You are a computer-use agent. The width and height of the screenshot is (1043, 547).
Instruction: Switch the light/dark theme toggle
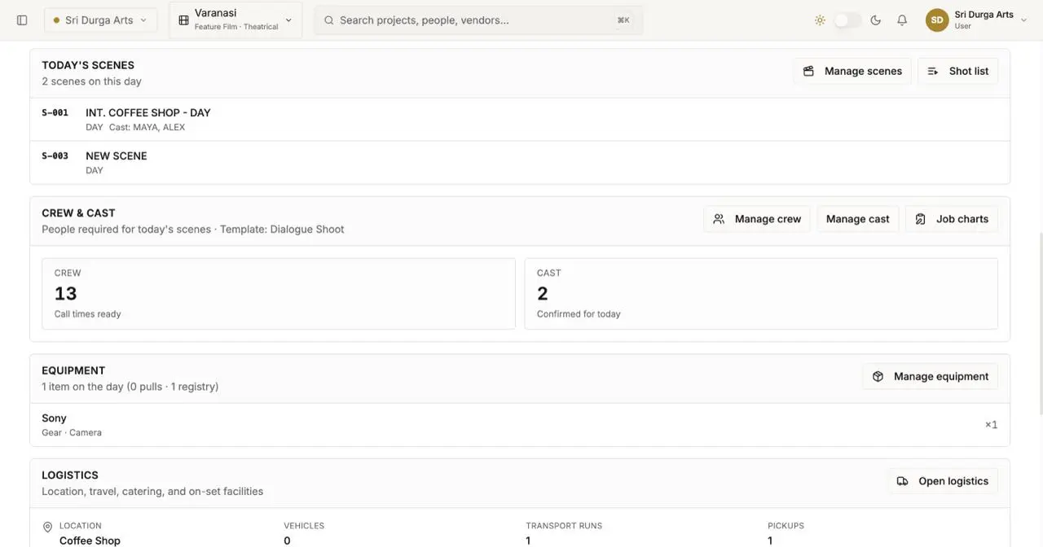point(847,20)
